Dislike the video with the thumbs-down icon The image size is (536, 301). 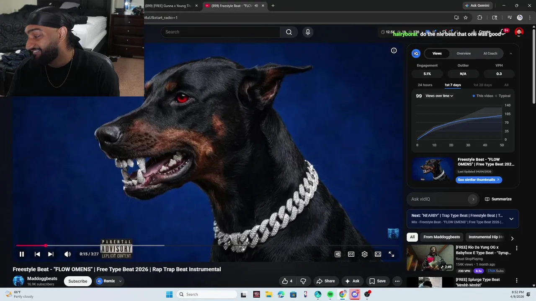[x=303, y=281]
